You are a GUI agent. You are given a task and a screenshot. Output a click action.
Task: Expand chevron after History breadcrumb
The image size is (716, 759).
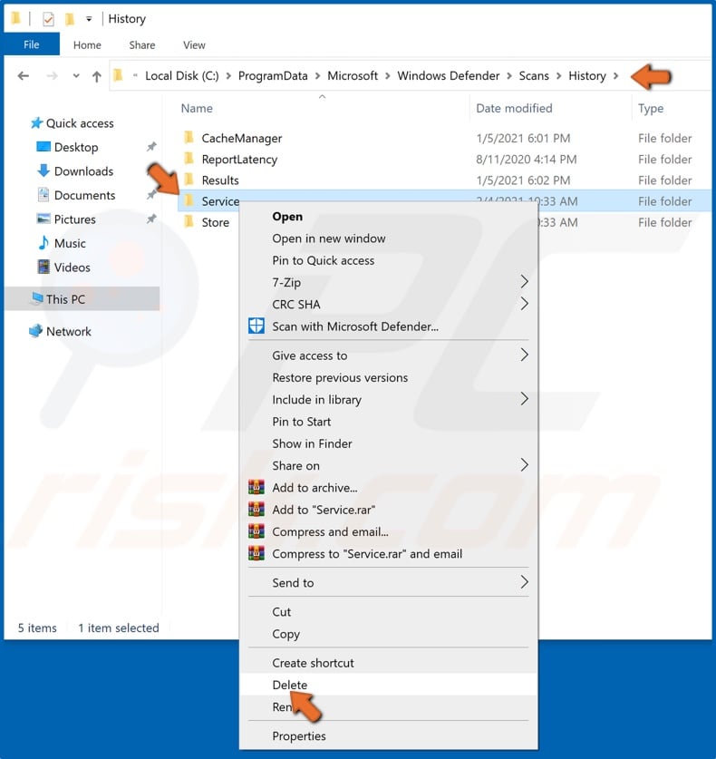[x=616, y=76]
